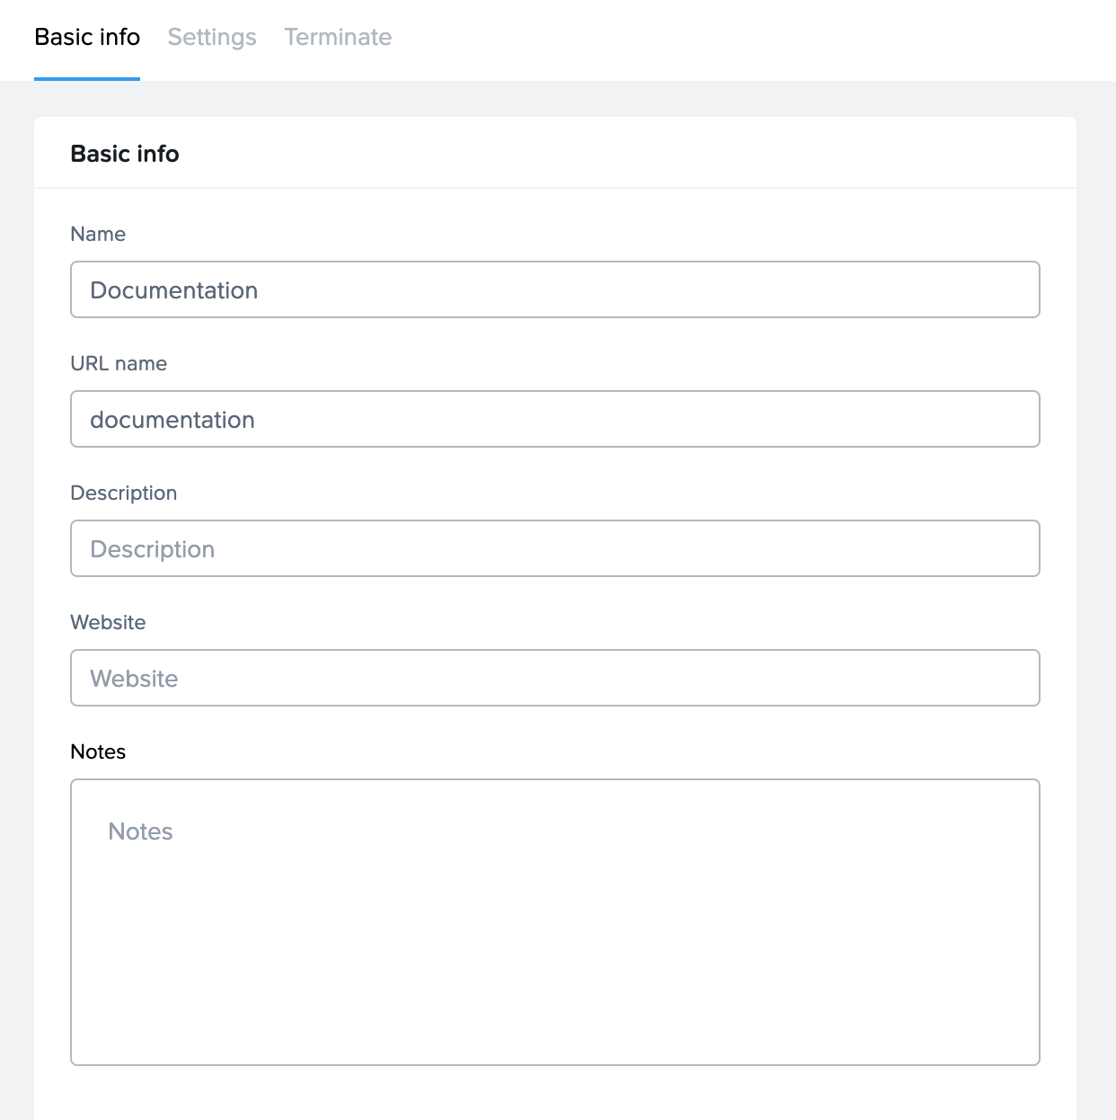Click the Notes placeholder text
This screenshot has width=1116, height=1120.
(139, 831)
